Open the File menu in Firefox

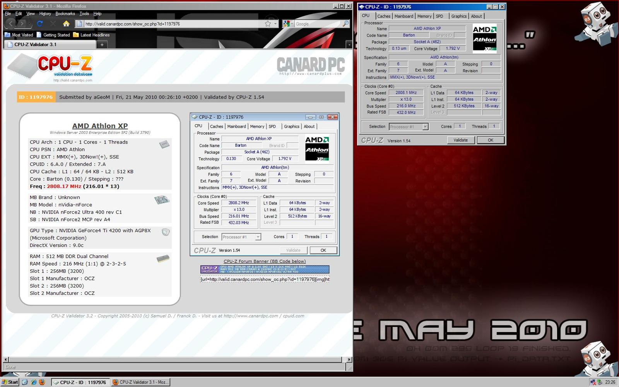[x=8, y=14]
